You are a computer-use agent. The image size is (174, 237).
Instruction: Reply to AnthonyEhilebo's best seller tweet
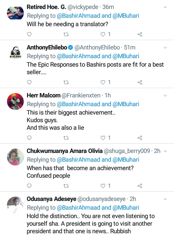(x=29, y=82)
